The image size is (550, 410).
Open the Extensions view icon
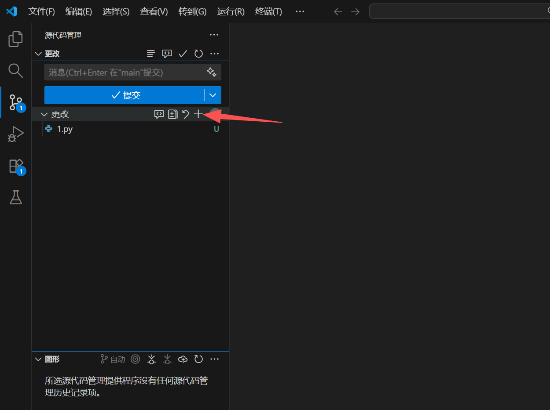point(15,166)
